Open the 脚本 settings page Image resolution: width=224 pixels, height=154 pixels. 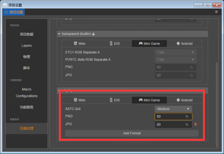(27, 68)
